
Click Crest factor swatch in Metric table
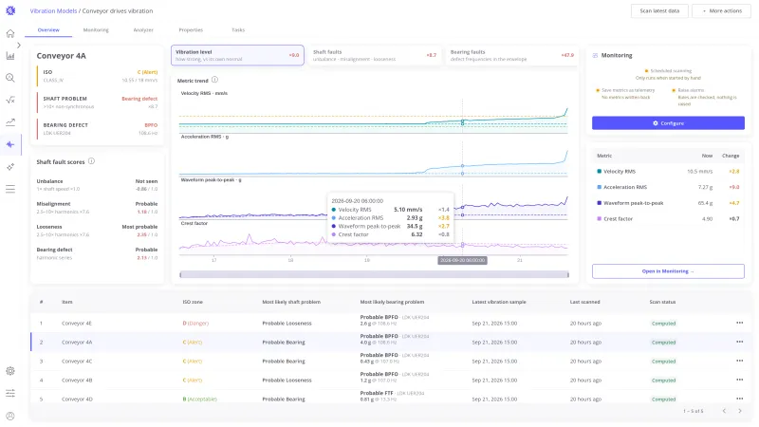(600, 219)
